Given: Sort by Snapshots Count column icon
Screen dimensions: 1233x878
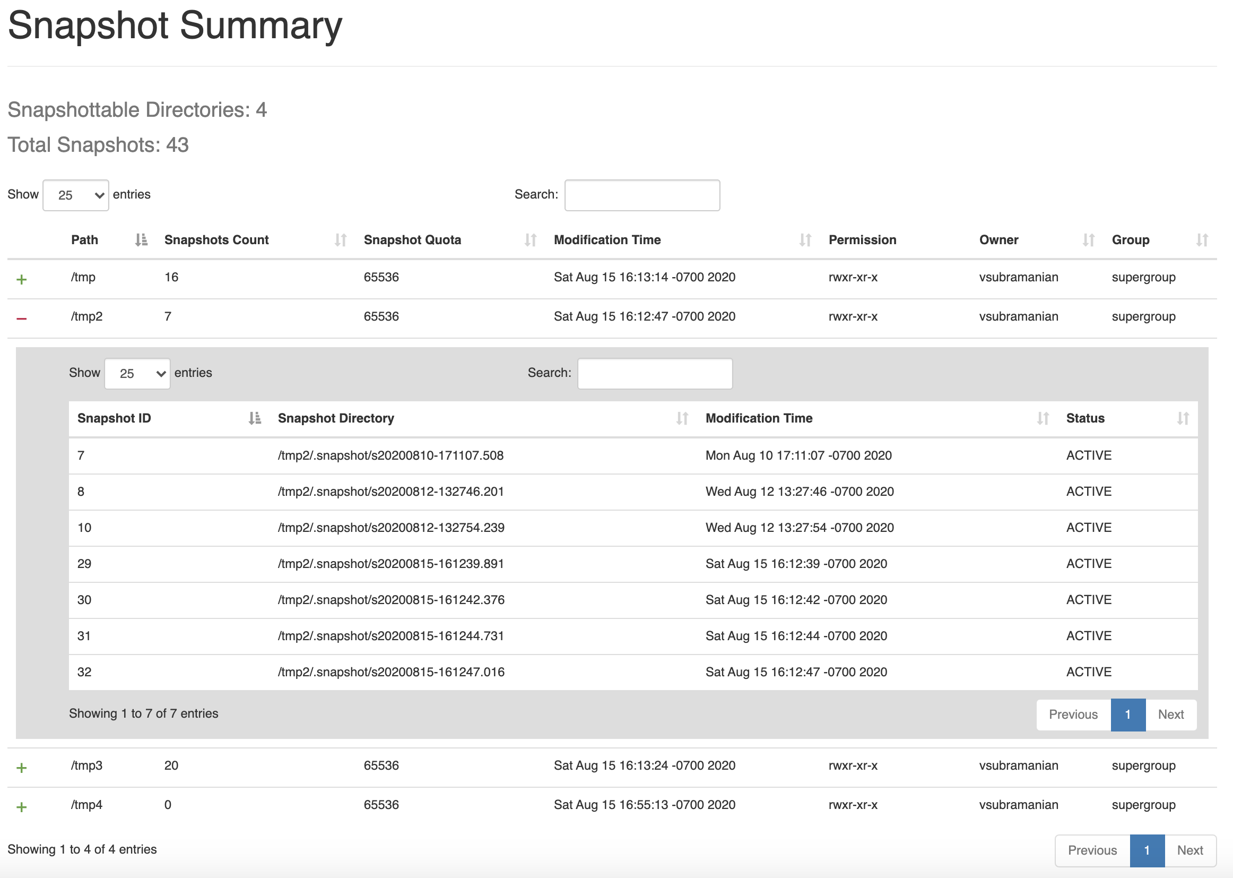Looking at the screenshot, I should click(x=340, y=240).
